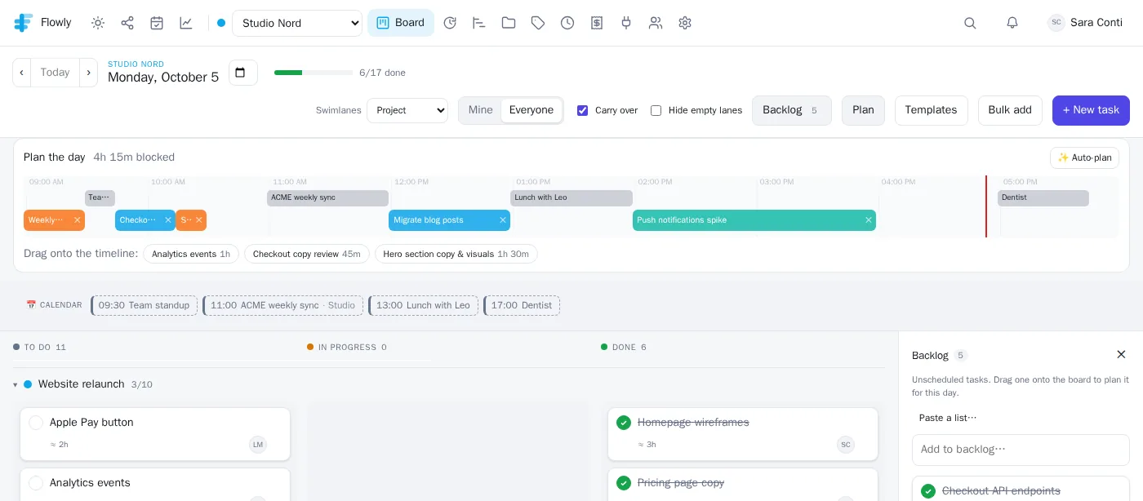Open Sara Conti user menu
The width and height of the screenshot is (1143, 501).
click(x=1086, y=23)
